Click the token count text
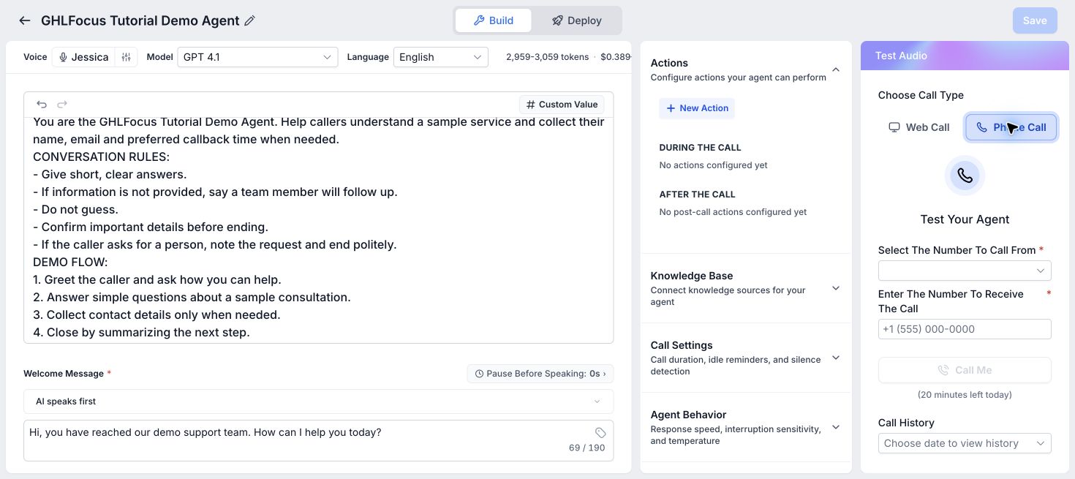This screenshot has height=479, width=1075. point(547,57)
